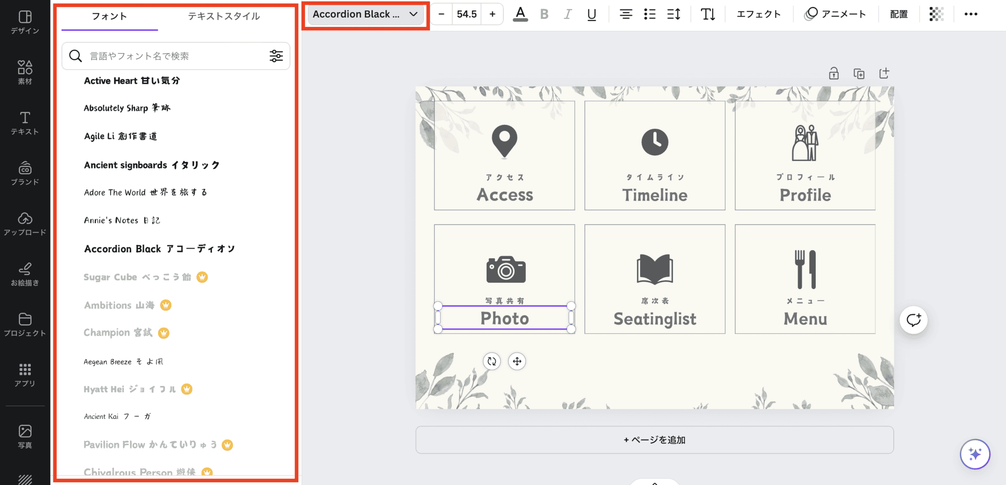Click the duplicate page icon
This screenshot has width=1006, height=485.
[x=859, y=73]
